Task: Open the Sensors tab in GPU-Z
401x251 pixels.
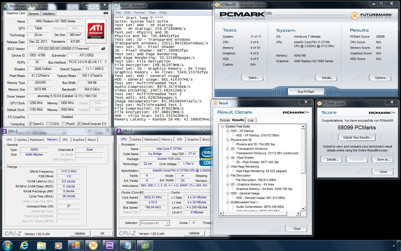Action: click(33, 13)
